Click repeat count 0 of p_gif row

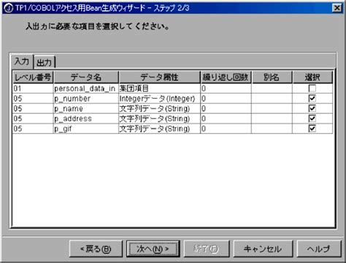click(x=226, y=129)
